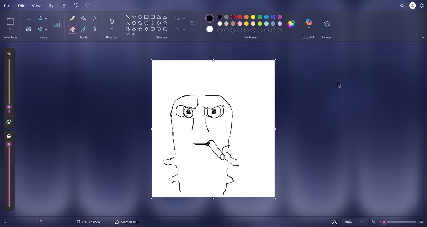Click the Save icon in the title bar
This screenshot has height=227, width=427.
(x=51, y=6)
